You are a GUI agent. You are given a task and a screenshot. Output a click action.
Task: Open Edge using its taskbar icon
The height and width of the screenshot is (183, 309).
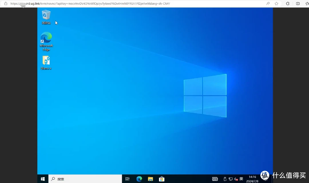pyautogui.click(x=139, y=179)
